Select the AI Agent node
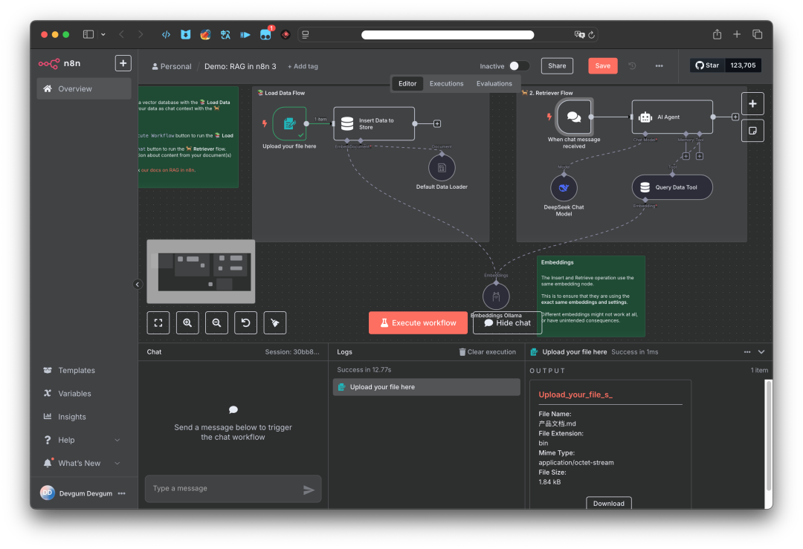Viewport: 803px width, 549px height. [672, 117]
